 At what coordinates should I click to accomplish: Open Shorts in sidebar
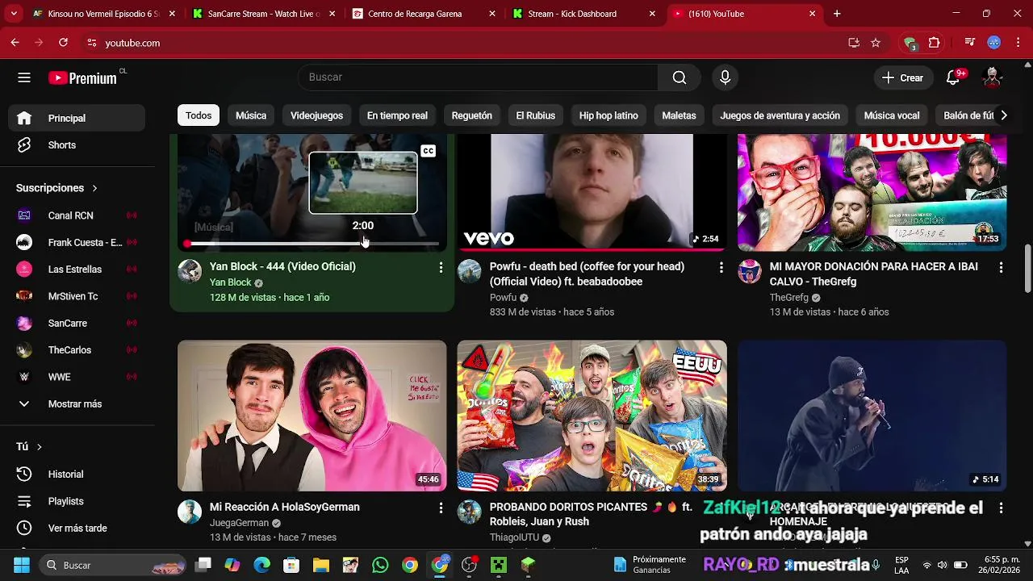tap(77, 145)
